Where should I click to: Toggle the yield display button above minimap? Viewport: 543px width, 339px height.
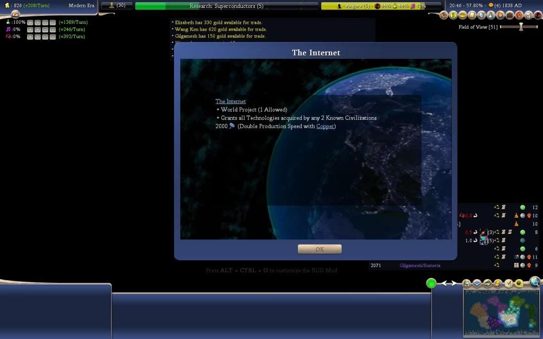[x=498, y=283]
